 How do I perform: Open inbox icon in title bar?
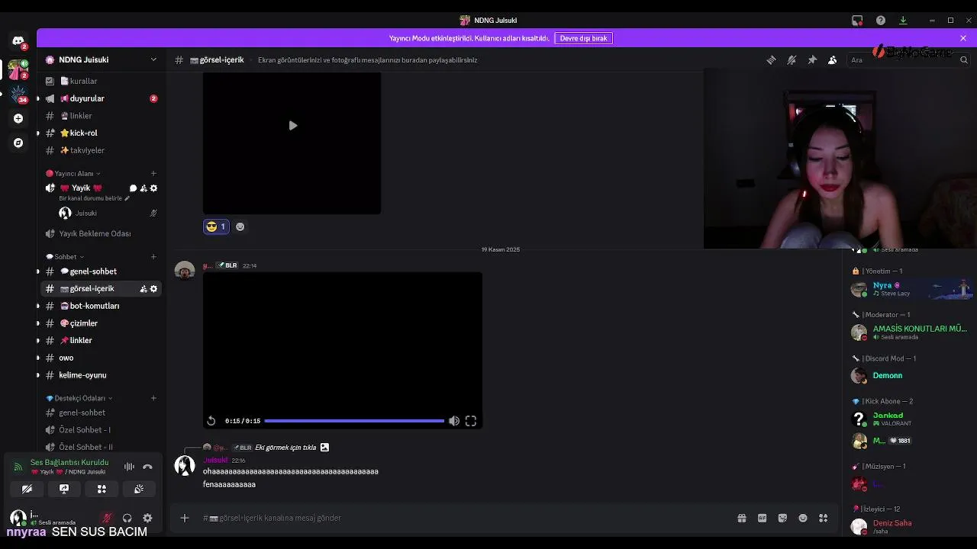tap(857, 21)
